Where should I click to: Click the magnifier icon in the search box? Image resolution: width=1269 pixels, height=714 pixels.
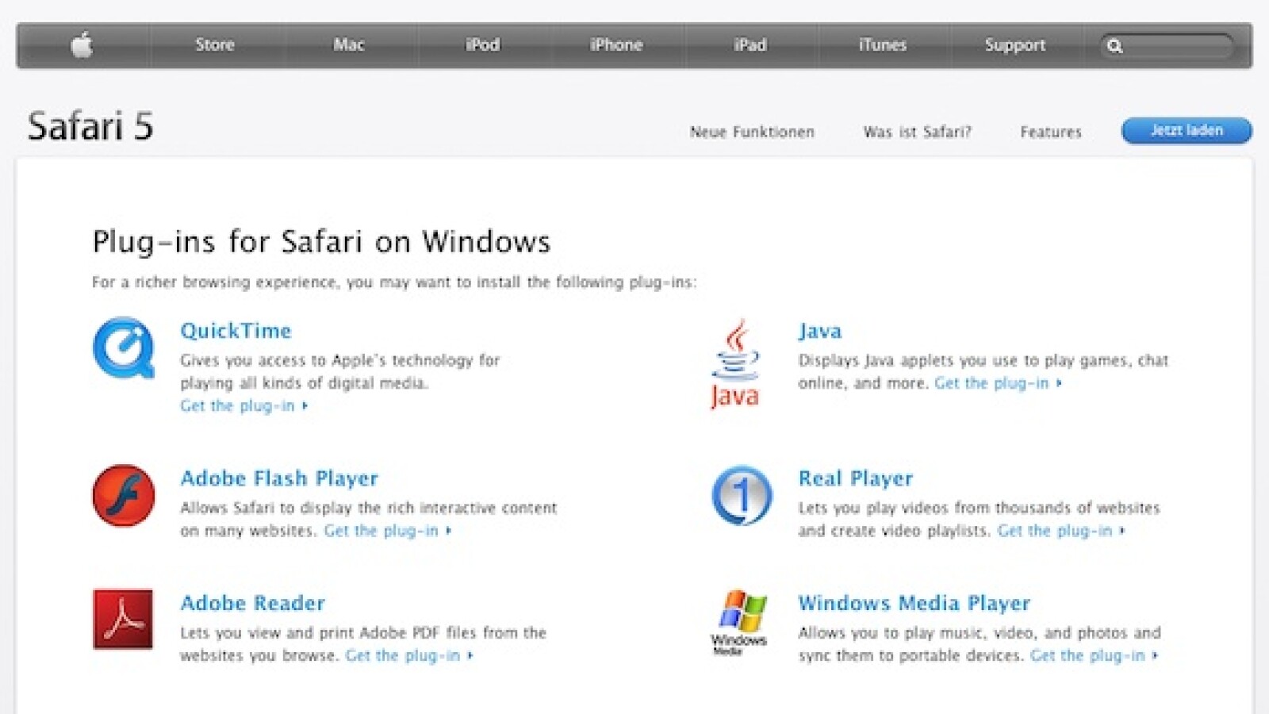tap(1115, 46)
